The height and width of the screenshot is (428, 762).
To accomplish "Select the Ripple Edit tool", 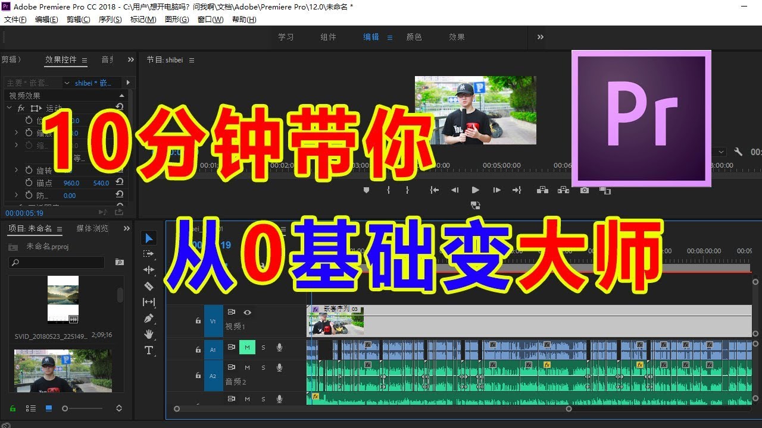I will pos(149,270).
